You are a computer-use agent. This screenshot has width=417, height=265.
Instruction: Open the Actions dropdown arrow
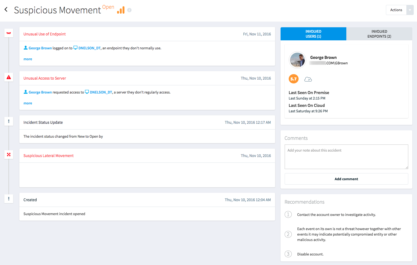point(410,10)
